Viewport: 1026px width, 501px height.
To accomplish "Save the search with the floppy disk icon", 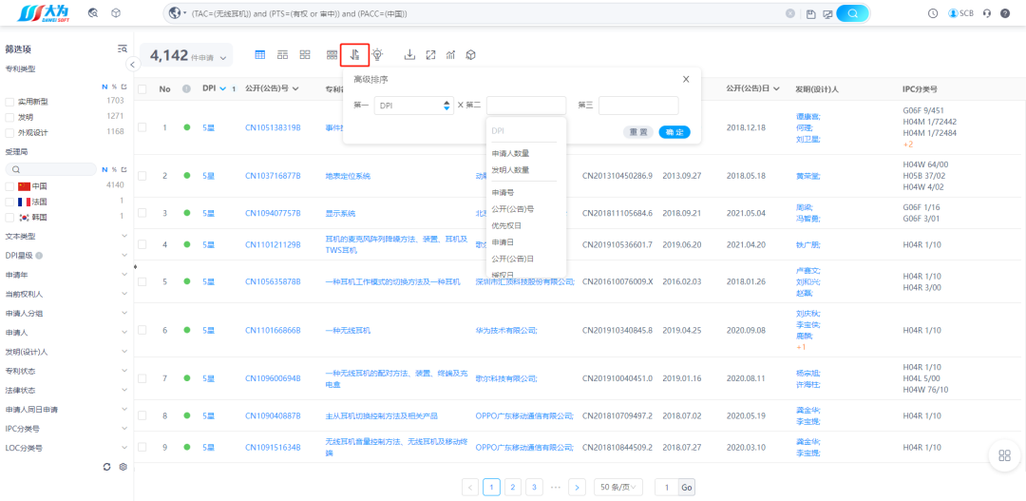I will coord(811,13).
